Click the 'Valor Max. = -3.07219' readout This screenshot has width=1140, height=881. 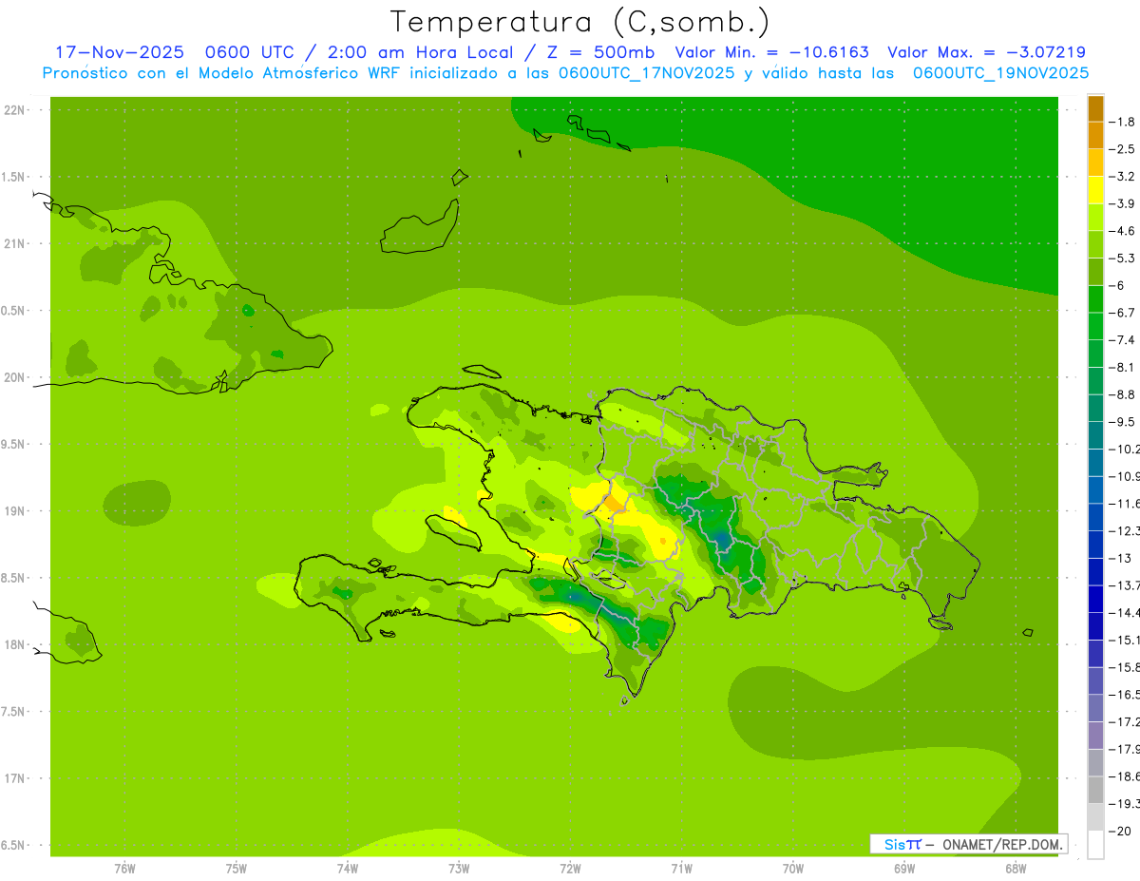[986, 52]
